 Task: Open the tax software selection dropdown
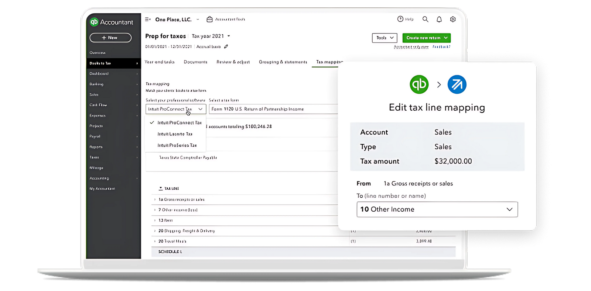click(176, 109)
